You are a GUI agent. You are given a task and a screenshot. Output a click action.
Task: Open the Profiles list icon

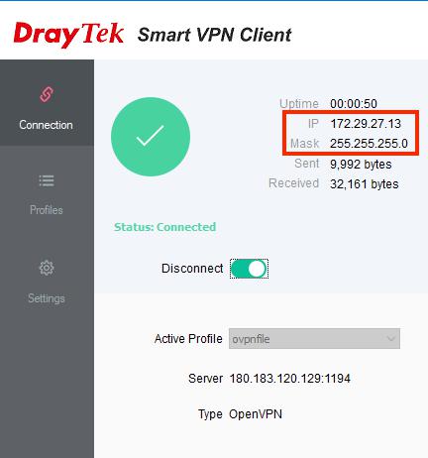point(47,180)
